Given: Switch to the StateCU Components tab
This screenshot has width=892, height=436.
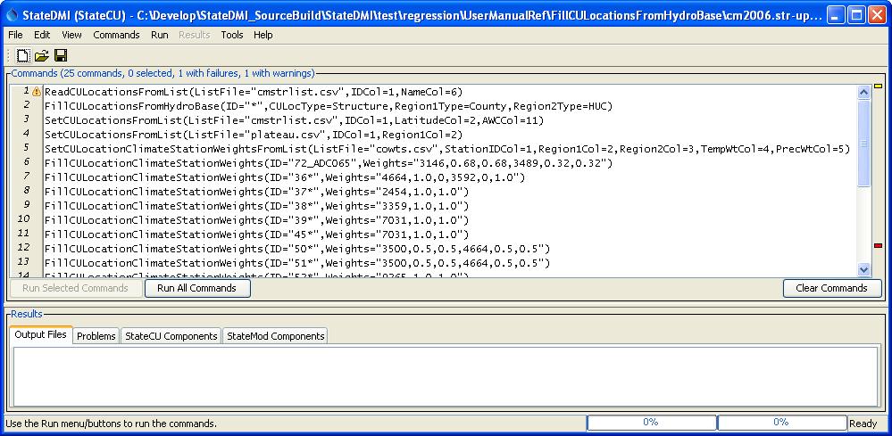Looking at the screenshot, I should pos(171,336).
